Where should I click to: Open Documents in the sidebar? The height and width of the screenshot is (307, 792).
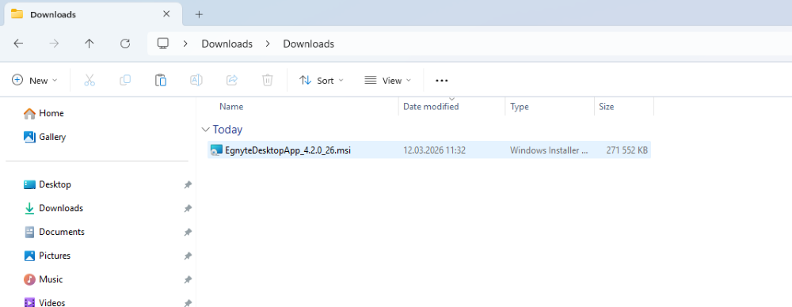62,232
